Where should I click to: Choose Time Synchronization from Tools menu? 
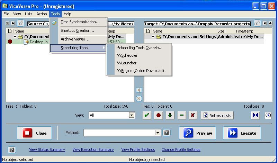pos(80,22)
